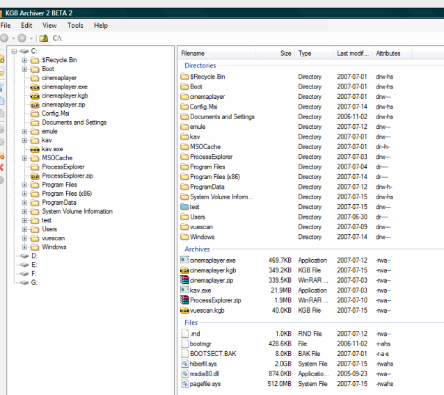Click the red X delete icon in sidebar
Image resolution: width=444 pixels, height=395 pixels.
click(x=1, y=167)
